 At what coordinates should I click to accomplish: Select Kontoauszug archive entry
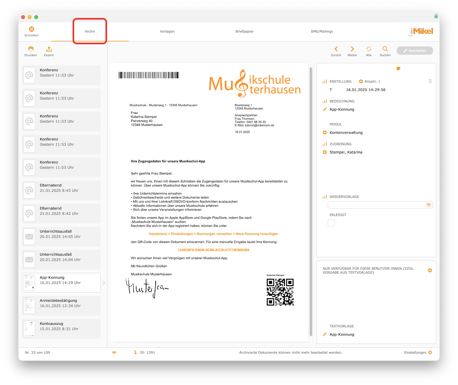(61, 329)
